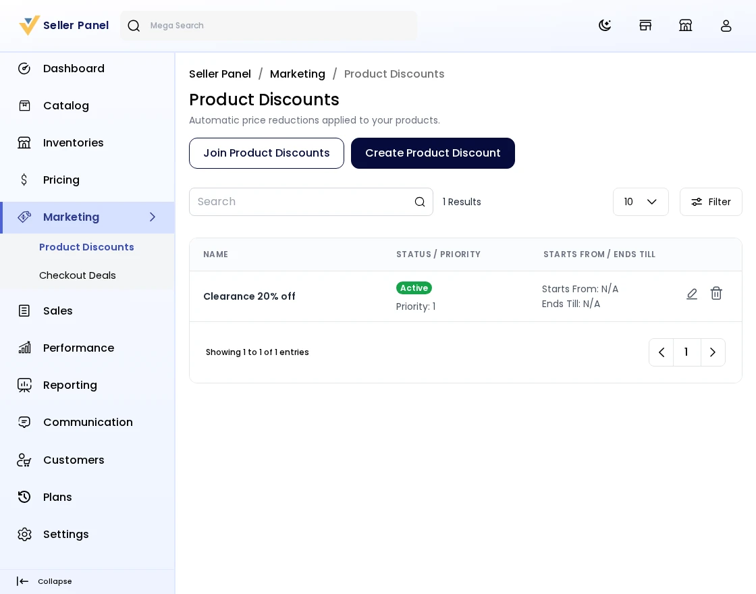Click the Customers cart icon
This screenshot has width=756, height=594.
tap(24, 460)
